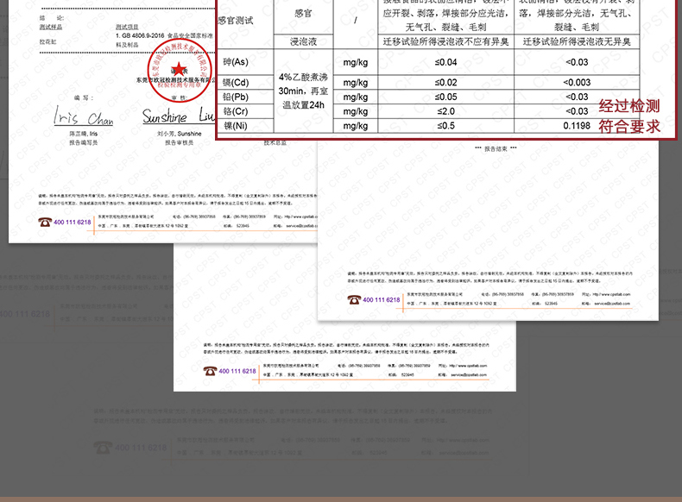Screen dimensions: 682x502
Task: Select the 镉(Cd) row label
Action: (235, 83)
